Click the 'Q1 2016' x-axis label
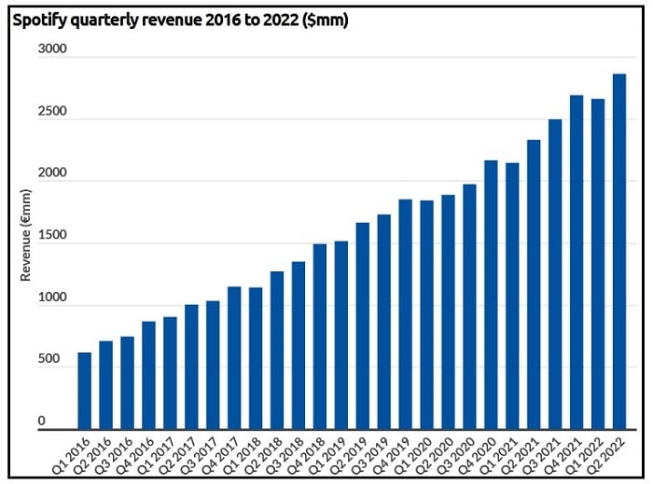Screen dimensions: 653x484 click(x=72, y=456)
